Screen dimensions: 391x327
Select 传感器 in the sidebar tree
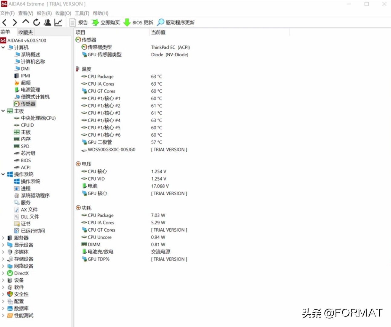coord(24,104)
